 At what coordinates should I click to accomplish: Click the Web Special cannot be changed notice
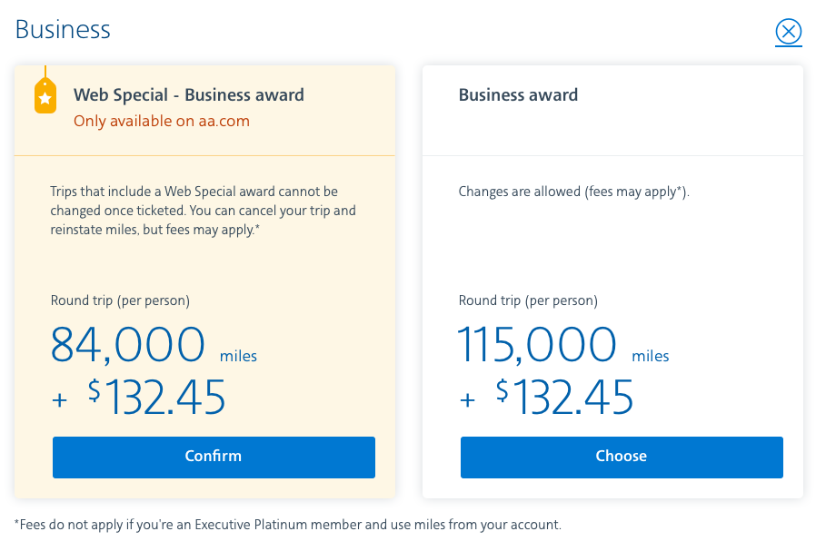pos(203,211)
